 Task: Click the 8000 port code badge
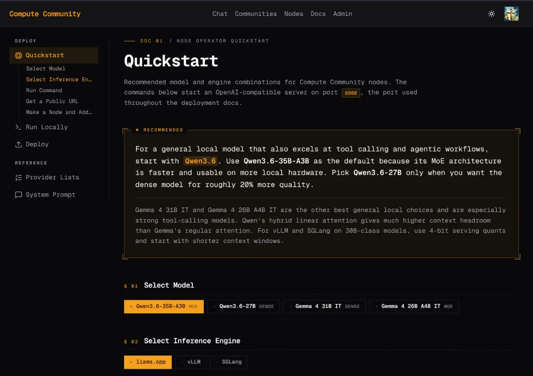351,93
